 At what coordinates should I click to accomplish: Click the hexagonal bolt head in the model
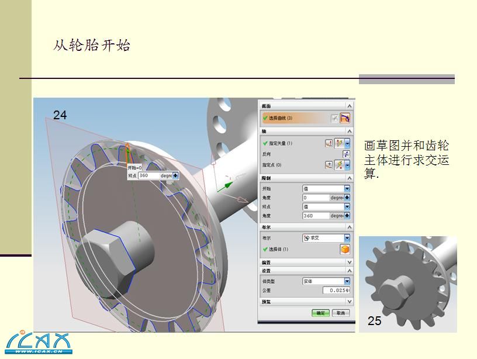point(105,265)
